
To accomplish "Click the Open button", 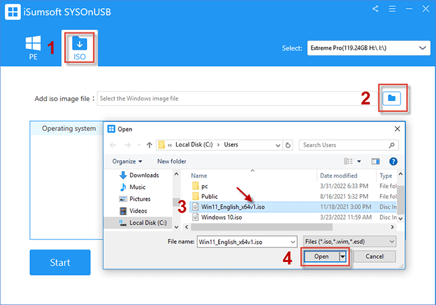I will click(x=322, y=256).
